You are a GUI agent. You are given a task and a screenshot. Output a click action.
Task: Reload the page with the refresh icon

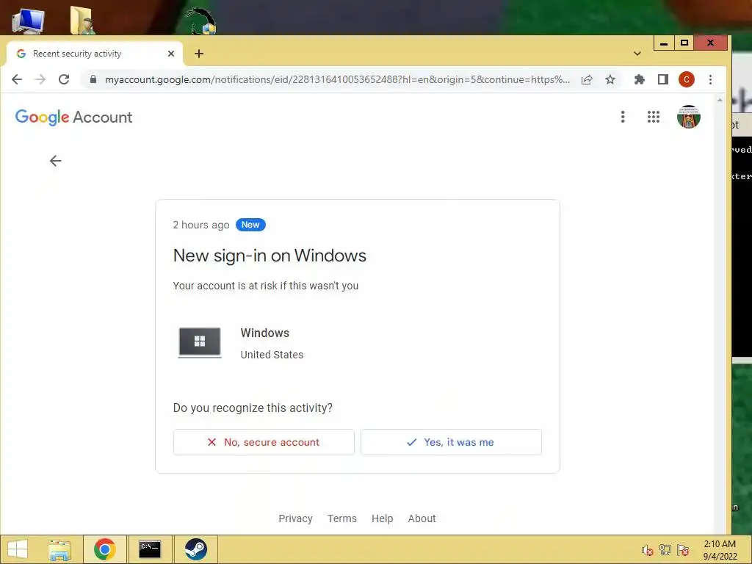click(64, 79)
